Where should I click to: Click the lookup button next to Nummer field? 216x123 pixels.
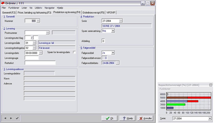point(38,21)
